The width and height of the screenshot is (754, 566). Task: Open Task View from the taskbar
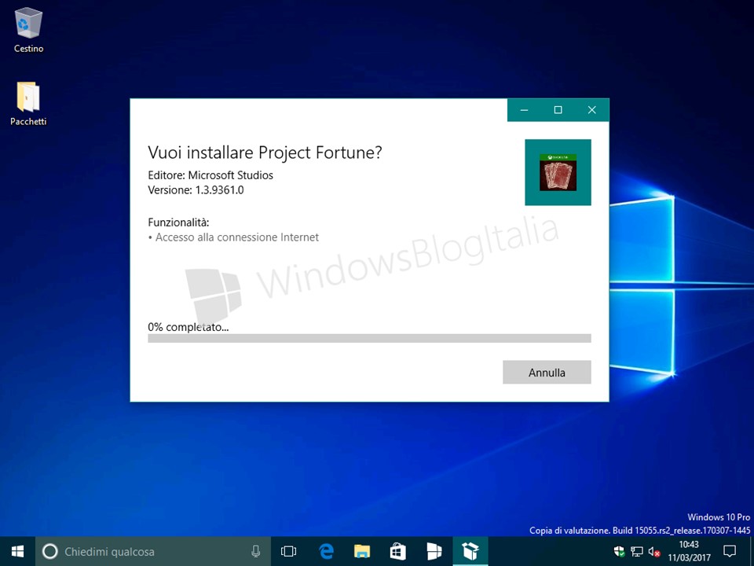coord(288,552)
